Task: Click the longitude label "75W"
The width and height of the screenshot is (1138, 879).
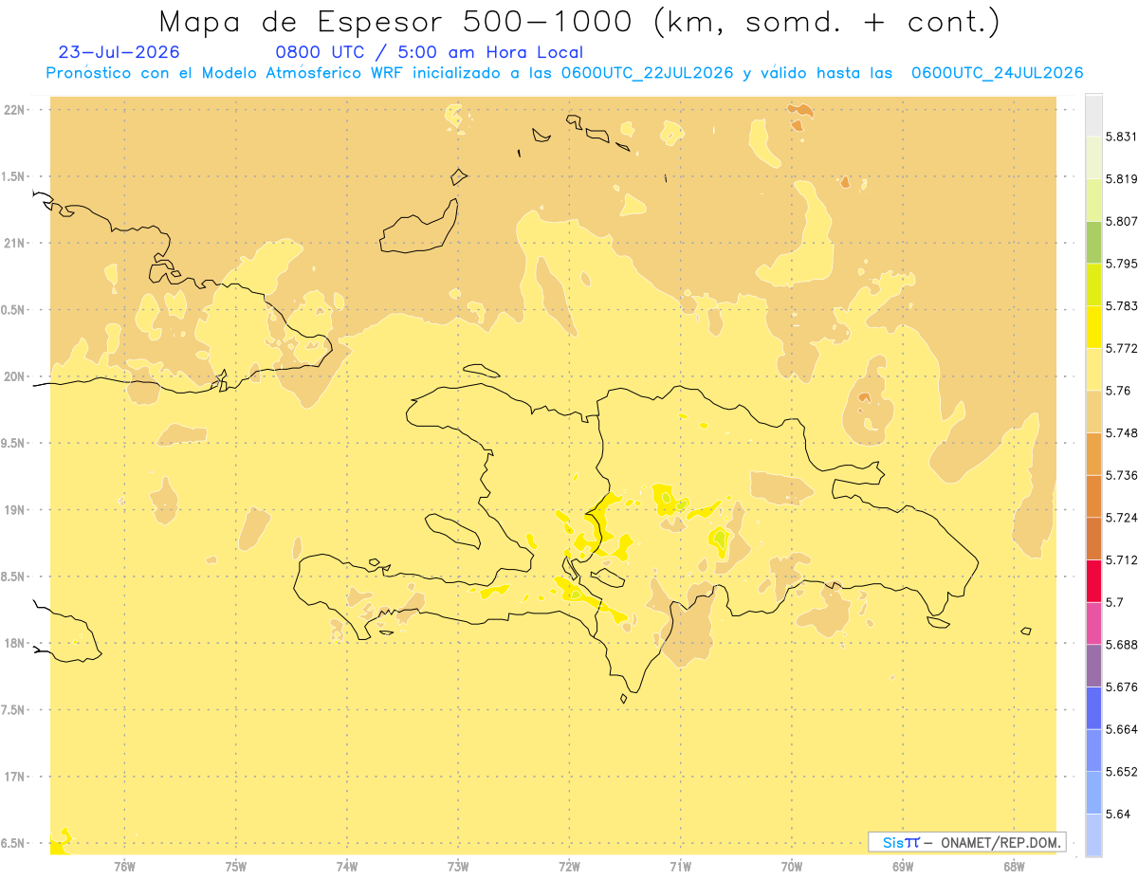Action: pyautogui.click(x=235, y=866)
